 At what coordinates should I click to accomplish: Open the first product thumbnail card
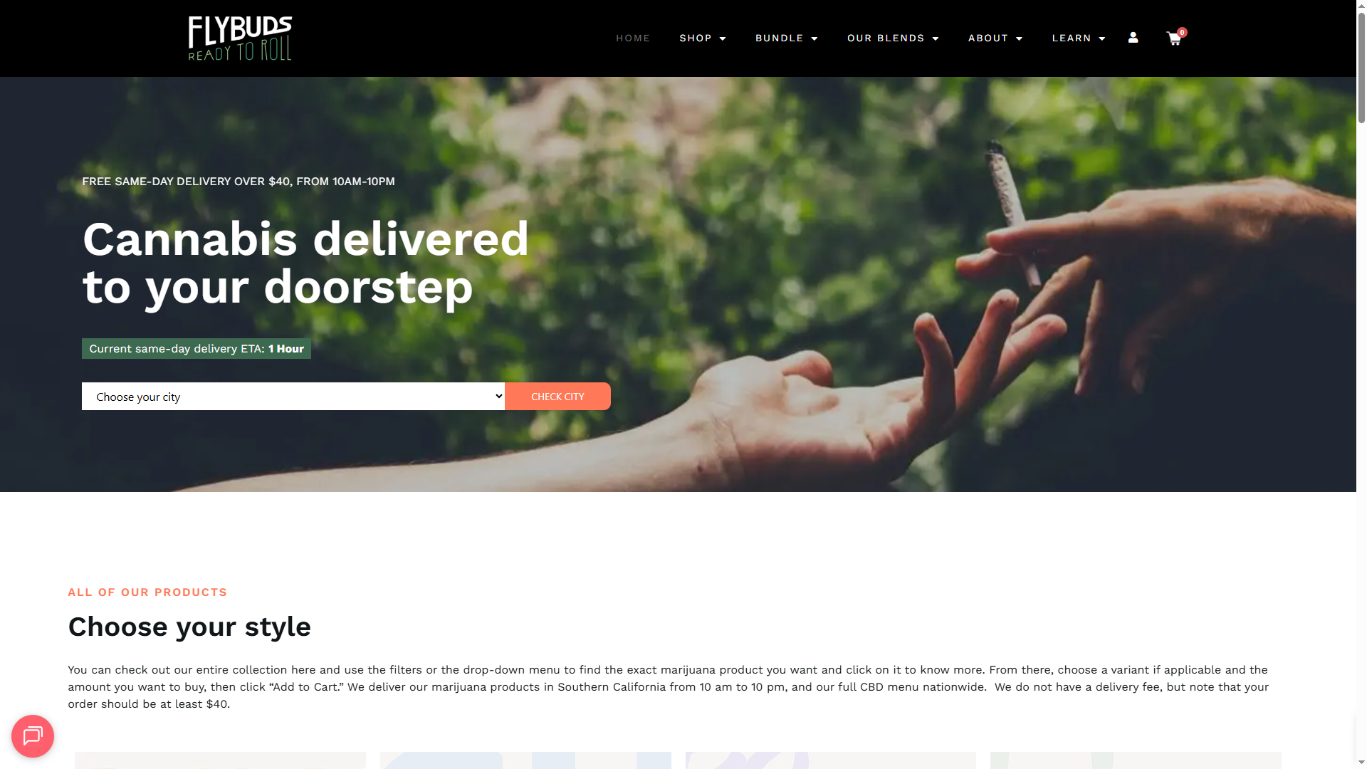[220, 760]
